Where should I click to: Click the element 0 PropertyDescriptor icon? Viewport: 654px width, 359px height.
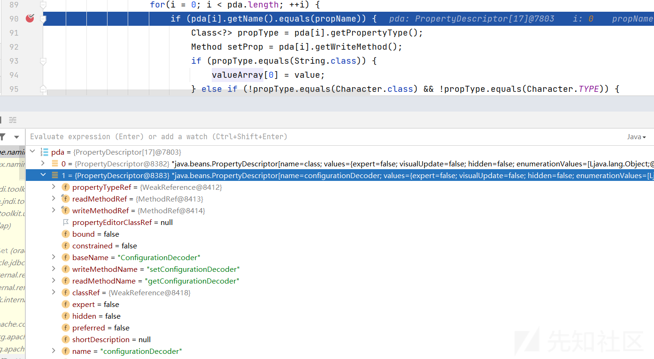click(55, 164)
